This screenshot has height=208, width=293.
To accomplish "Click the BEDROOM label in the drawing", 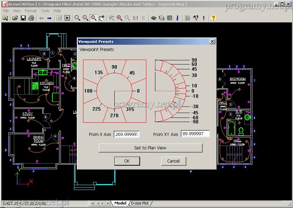I will 238,79.
